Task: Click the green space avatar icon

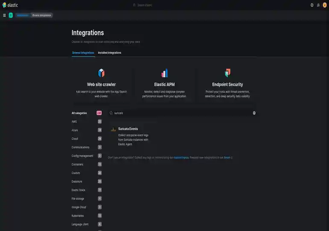Action: pos(11,15)
